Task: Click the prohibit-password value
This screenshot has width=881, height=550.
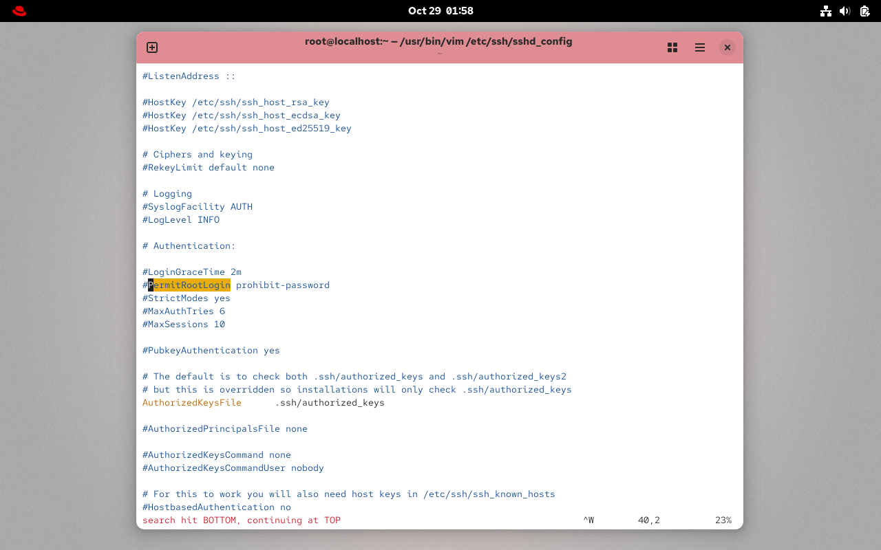Action: coord(282,285)
